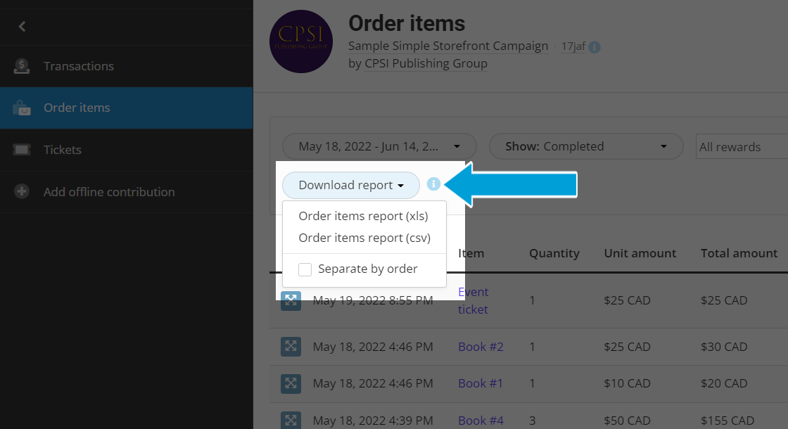
Task: Open Transactions in sidebar
Action: [126, 66]
